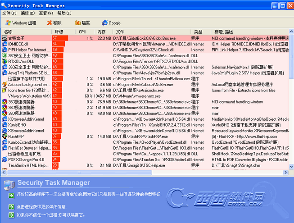The width and height of the screenshot is (294, 223).
Task: Sort by the 文件 column header
Action: 151,32
